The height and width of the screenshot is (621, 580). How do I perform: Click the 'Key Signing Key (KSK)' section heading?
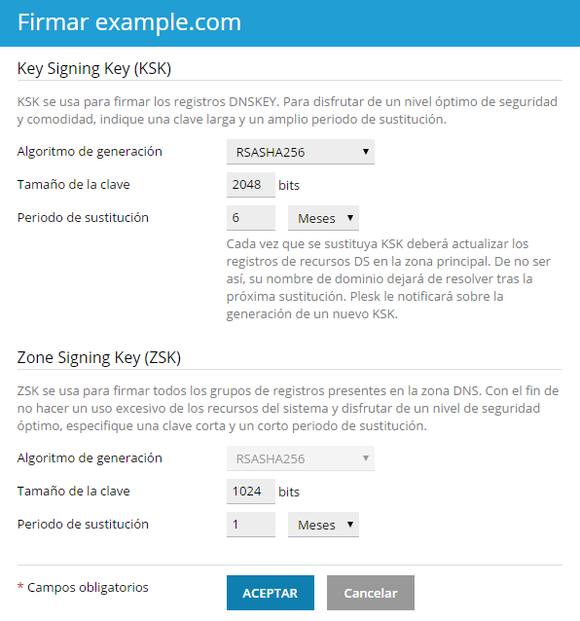pyautogui.click(x=94, y=69)
